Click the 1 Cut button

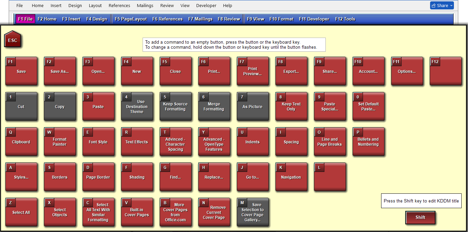point(21,106)
